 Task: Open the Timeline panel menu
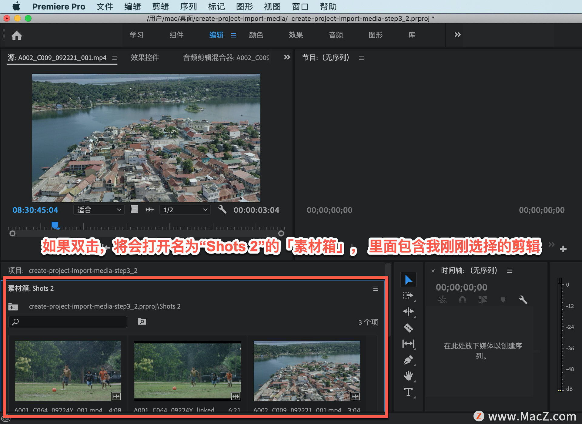pos(510,271)
